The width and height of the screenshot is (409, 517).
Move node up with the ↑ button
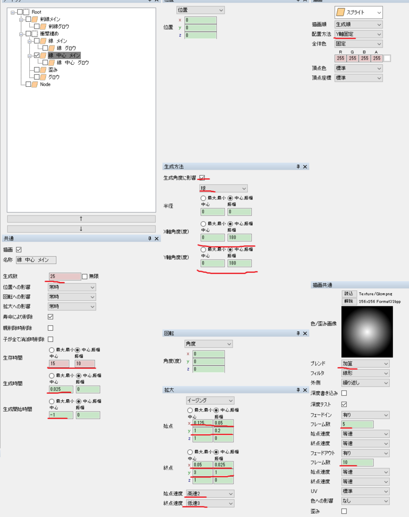pos(81,219)
